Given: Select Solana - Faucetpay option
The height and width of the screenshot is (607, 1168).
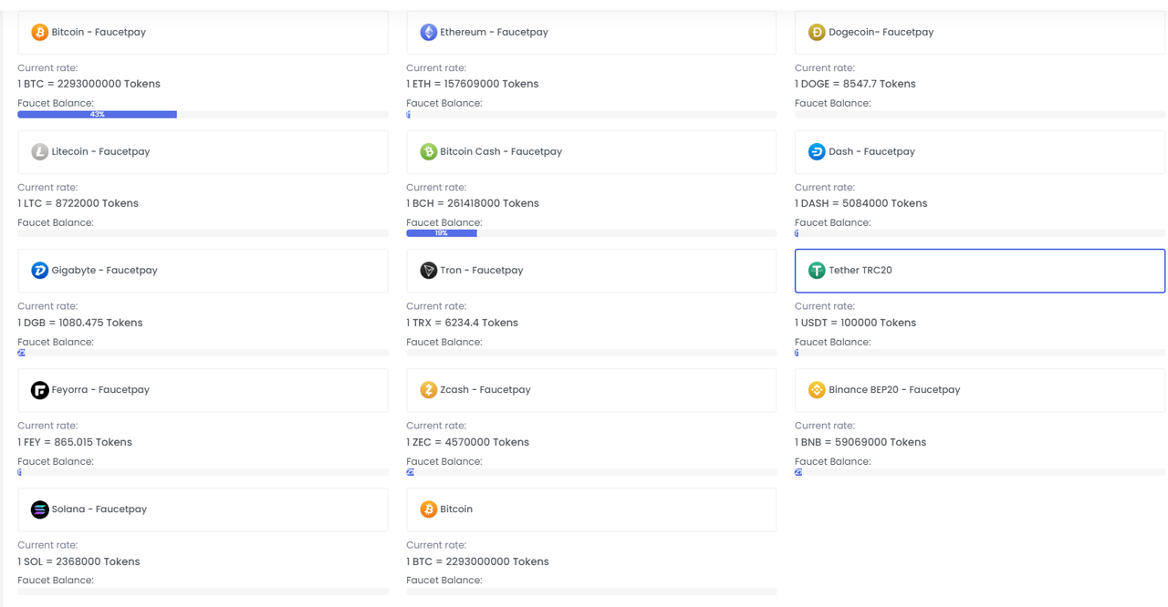Looking at the screenshot, I should pos(203,509).
